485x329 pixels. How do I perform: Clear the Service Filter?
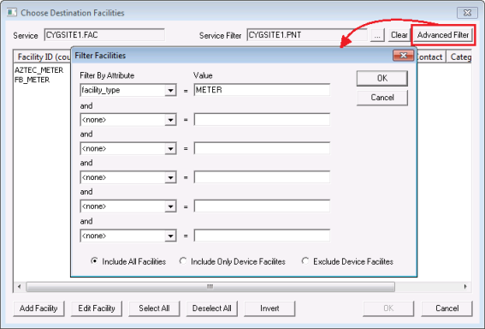pyautogui.click(x=399, y=35)
